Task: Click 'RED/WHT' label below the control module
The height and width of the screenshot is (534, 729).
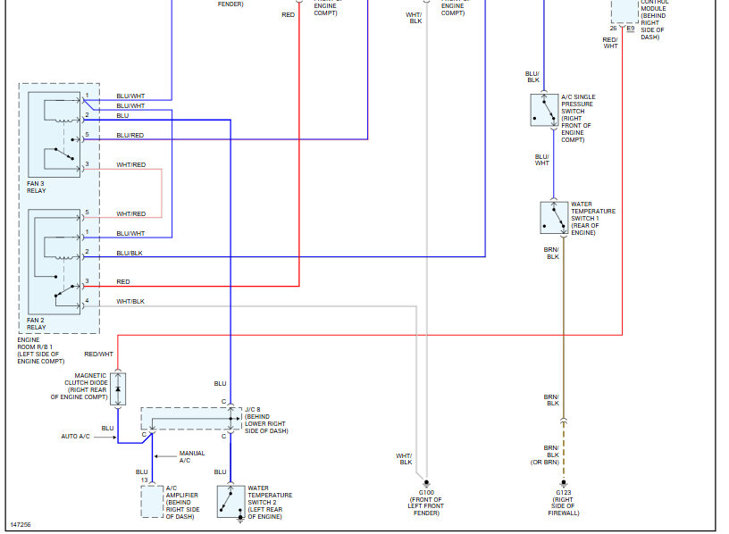Action: (x=610, y=43)
